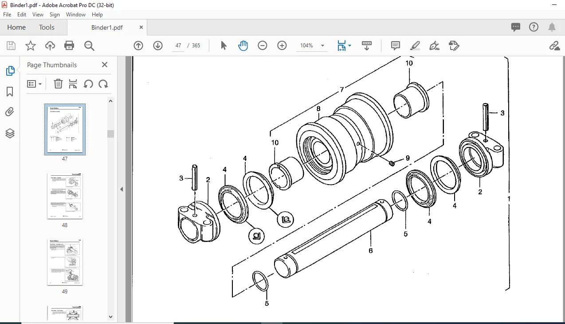Select the arrow selection tool
This screenshot has width=565, height=324.
coord(224,46)
